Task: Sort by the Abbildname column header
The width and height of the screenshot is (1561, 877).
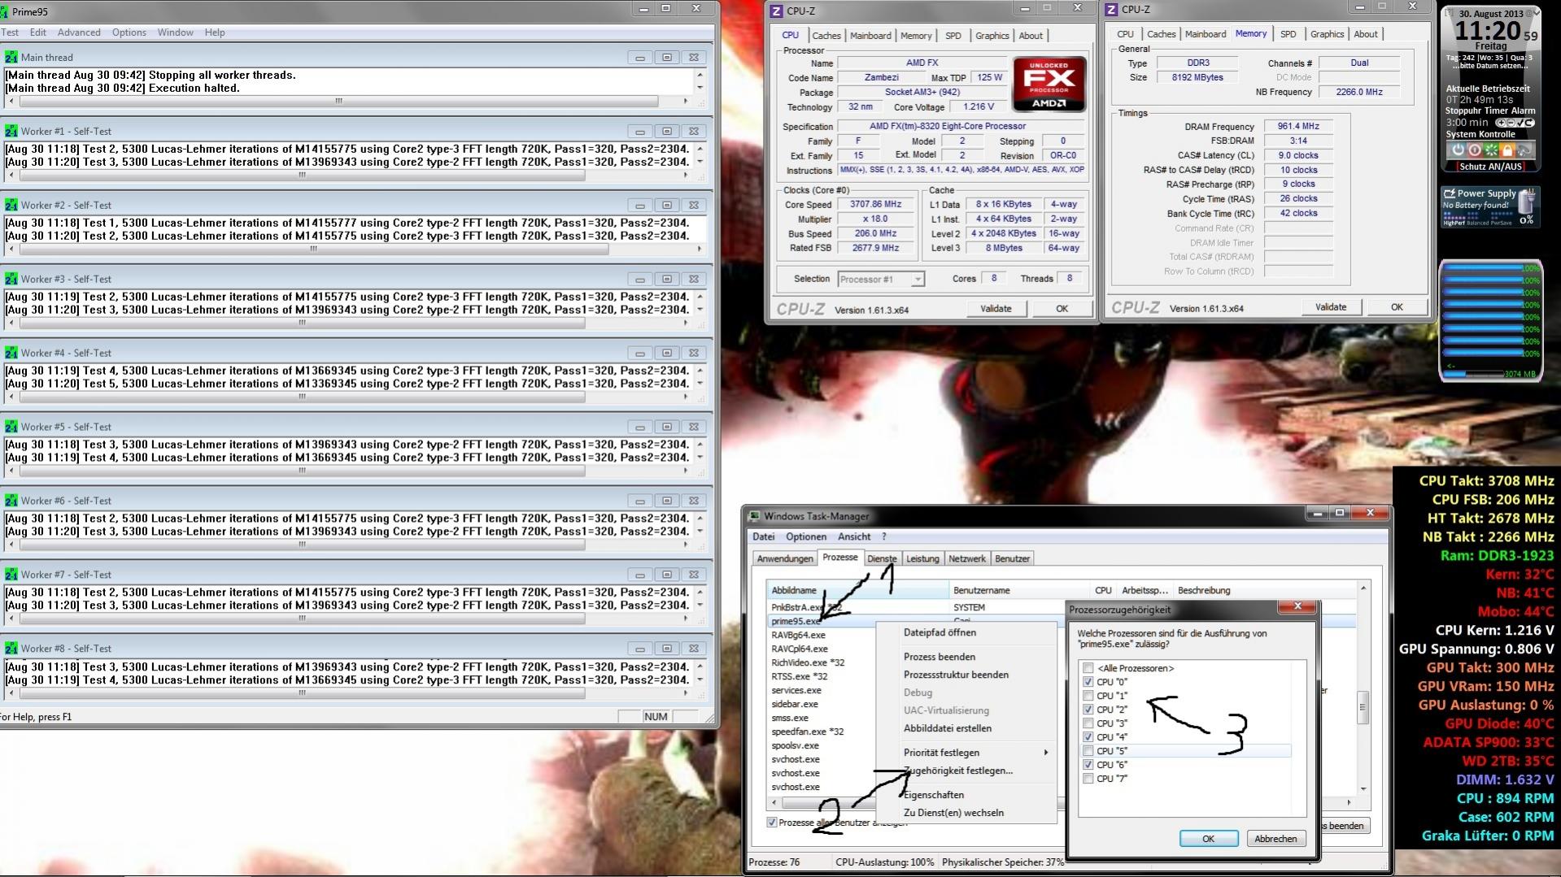Action: point(858,590)
